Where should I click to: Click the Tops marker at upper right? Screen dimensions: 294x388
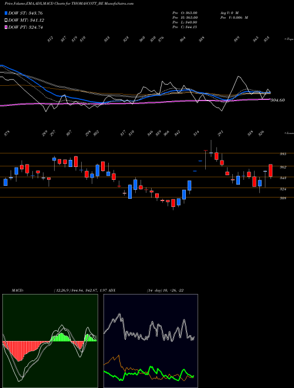point(289,39)
